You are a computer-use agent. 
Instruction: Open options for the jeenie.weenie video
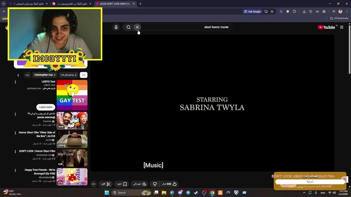pyautogui.click(x=15, y=114)
